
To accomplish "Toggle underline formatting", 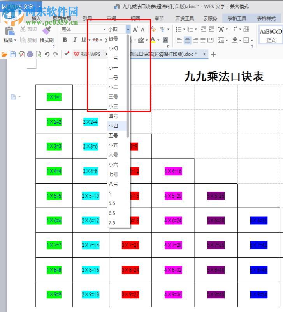I will [84, 40].
